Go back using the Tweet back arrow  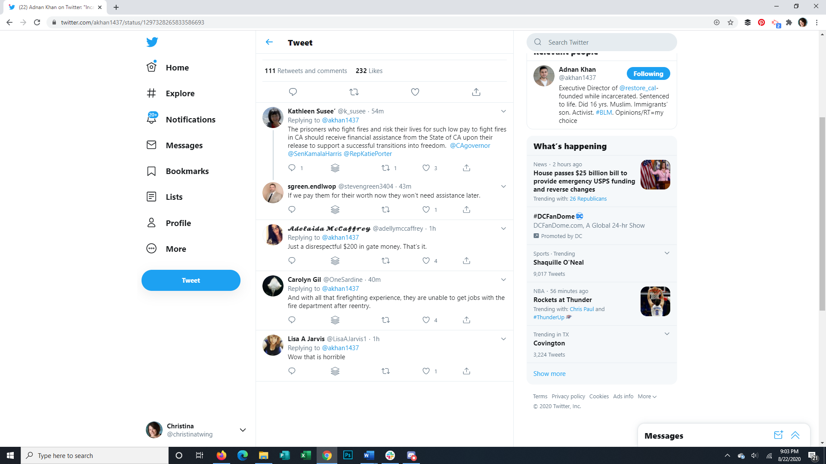point(269,42)
